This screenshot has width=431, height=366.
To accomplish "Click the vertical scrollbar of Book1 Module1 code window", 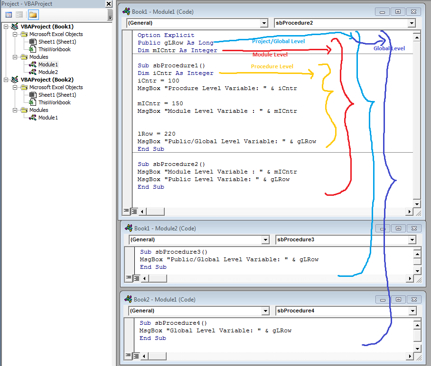I will tap(417, 119).
